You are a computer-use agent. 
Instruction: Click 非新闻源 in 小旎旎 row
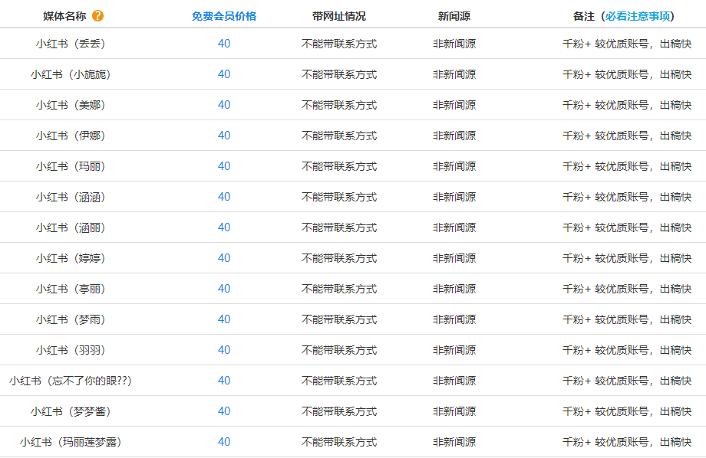pos(454,74)
